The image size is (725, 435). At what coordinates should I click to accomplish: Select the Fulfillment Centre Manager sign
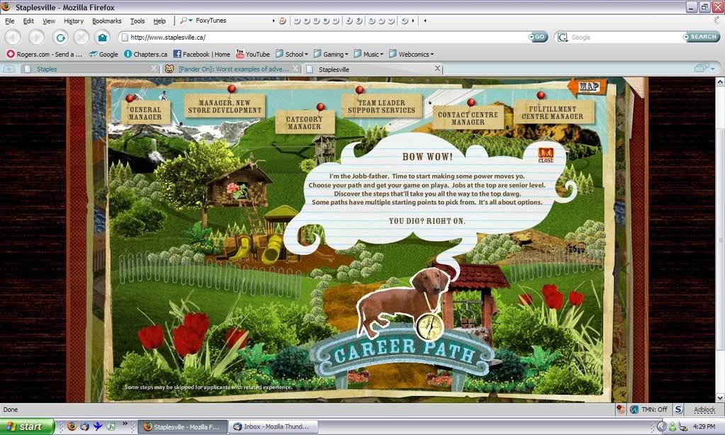pyautogui.click(x=553, y=113)
